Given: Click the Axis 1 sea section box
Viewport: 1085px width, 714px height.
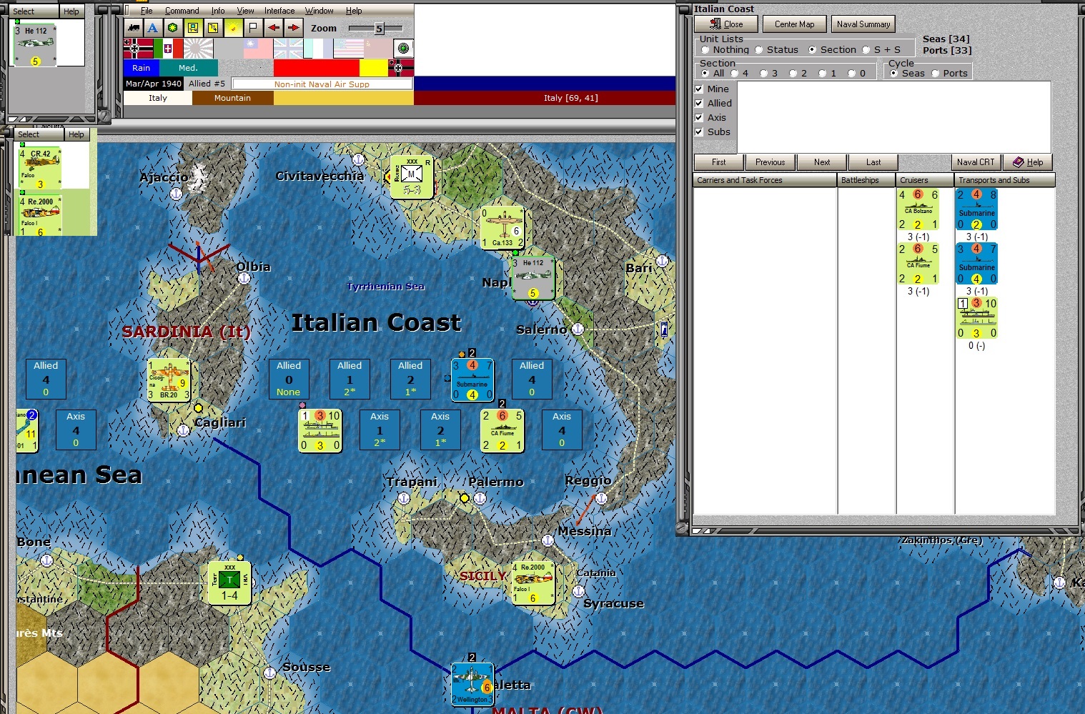Looking at the screenshot, I should coord(380,430).
